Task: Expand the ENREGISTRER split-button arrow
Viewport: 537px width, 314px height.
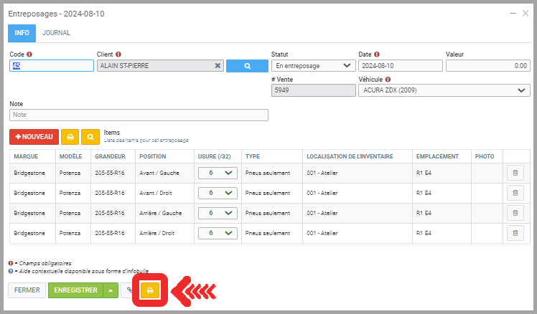Action: coord(110,290)
